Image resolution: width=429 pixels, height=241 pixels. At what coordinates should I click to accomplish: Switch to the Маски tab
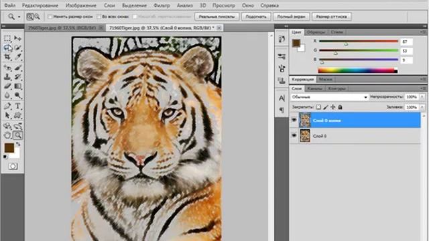click(x=326, y=79)
